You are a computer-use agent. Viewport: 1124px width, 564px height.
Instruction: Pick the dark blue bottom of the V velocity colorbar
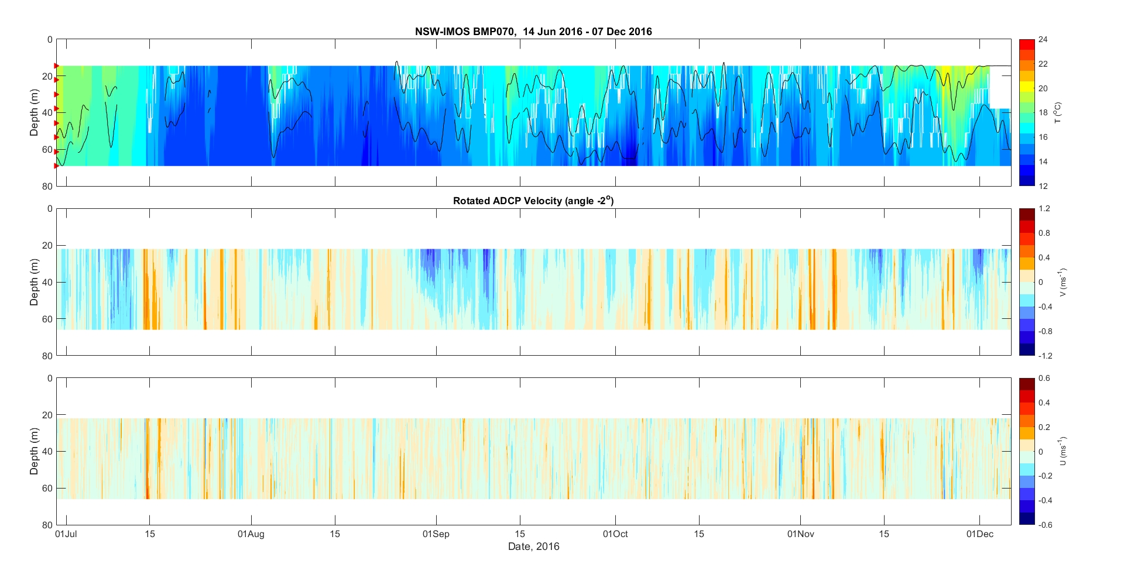tap(1027, 350)
